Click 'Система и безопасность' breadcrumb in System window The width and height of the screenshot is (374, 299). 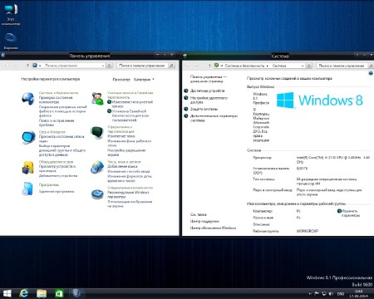[x=244, y=66]
